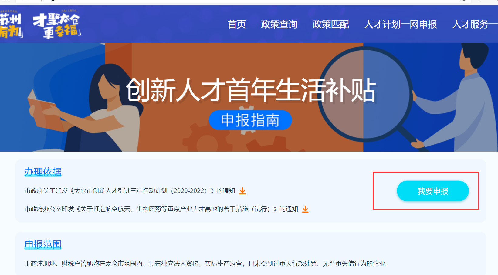Click the 办理依据 section heading
The image size is (498, 275).
tap(43, 172)
